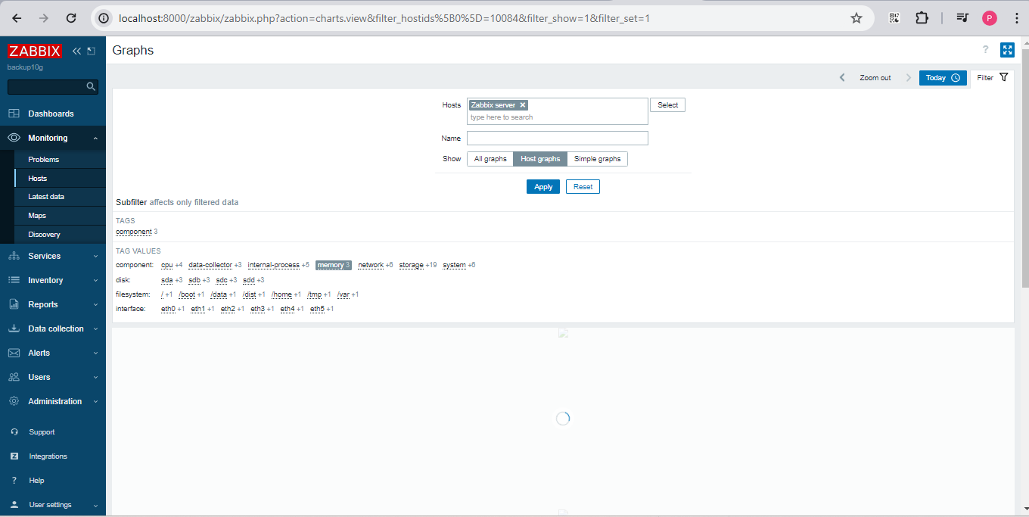1029x517 pixels.
Task: Click the Zoom out button
Action: coord(875,78)
